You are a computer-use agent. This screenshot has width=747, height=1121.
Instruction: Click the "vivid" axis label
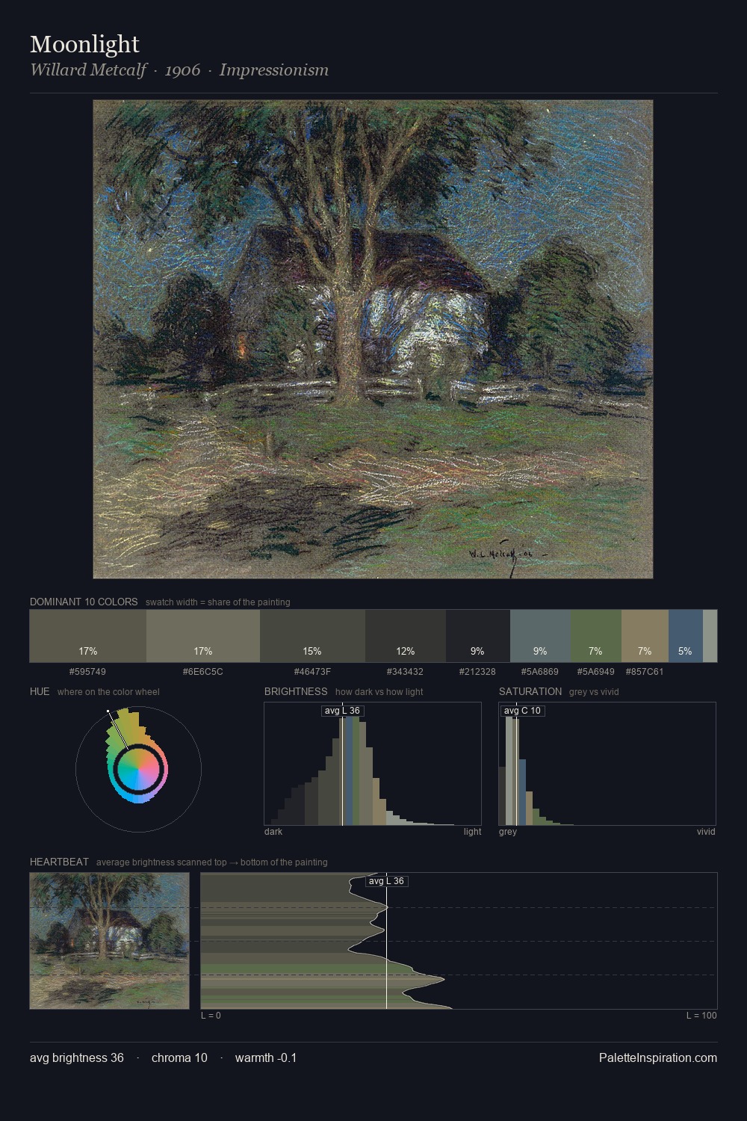(706, 832)
